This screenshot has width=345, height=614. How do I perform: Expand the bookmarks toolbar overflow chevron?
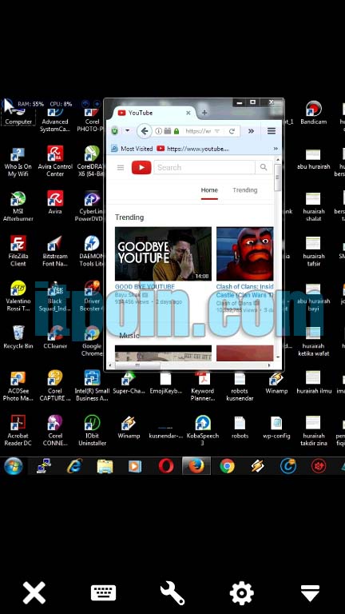(x=276, y=149)
